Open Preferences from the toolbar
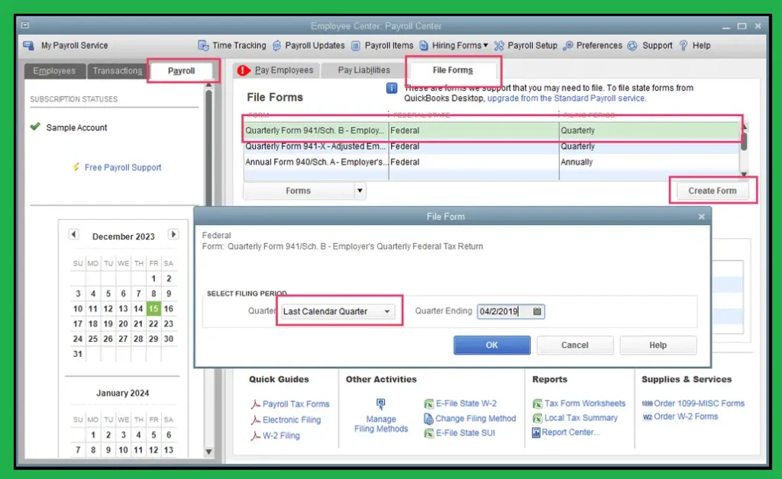Viewport: 782px width, 479px height. 568,46
